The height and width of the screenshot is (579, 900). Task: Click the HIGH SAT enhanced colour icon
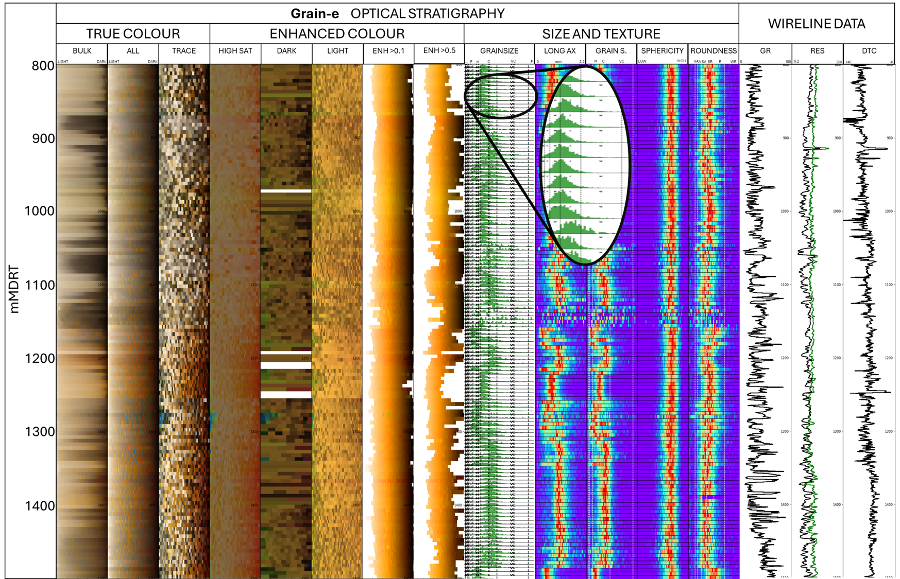(235, 51)
